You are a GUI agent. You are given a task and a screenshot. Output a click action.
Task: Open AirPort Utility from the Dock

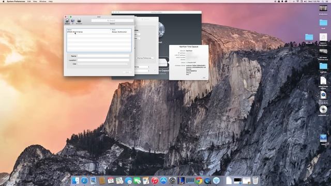(x=216, y=181)
